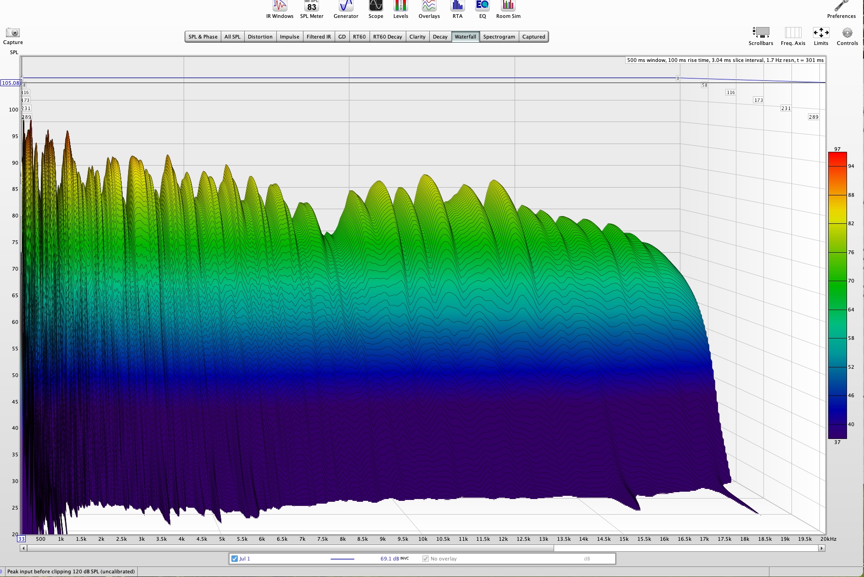This screenshot has width=864, height=577.
Task: Capture graph image with camera icon
Action: pyautogui.click(x=13, y=33)
